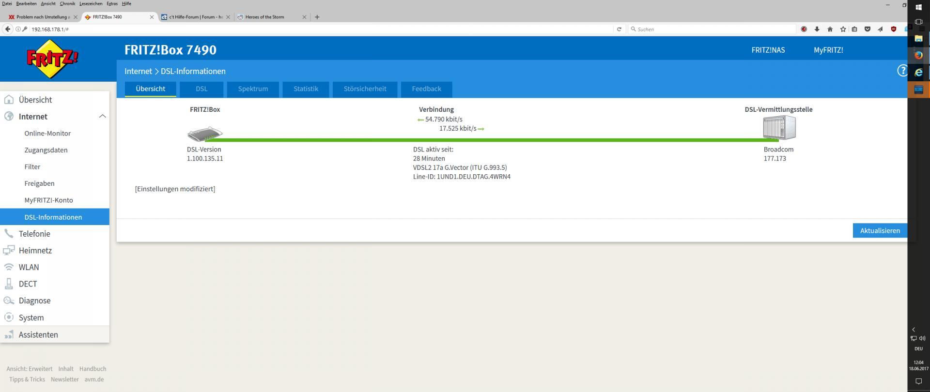The height and width of the screenshot is (392, 930).
Task: Select the Übersicht tab in DSL-Informationen
Action: coord(150,89)
